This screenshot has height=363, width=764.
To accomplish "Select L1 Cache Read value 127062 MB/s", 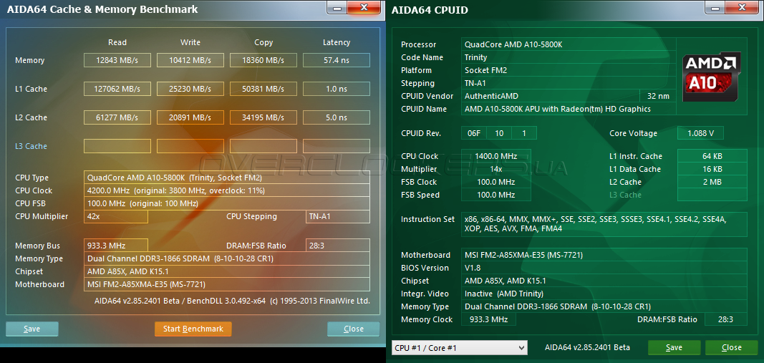I will tap(117, 89).
